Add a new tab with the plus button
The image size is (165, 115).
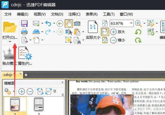pyautogui.click(x=26, y=75)
